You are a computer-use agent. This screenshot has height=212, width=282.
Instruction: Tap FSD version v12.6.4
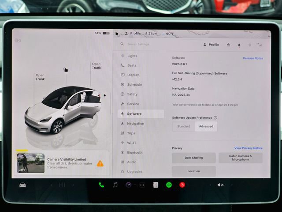(x=177, y=79)
